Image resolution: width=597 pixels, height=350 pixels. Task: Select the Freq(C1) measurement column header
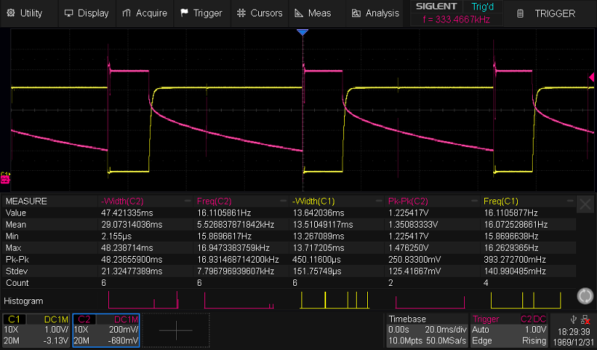point(499,201)
